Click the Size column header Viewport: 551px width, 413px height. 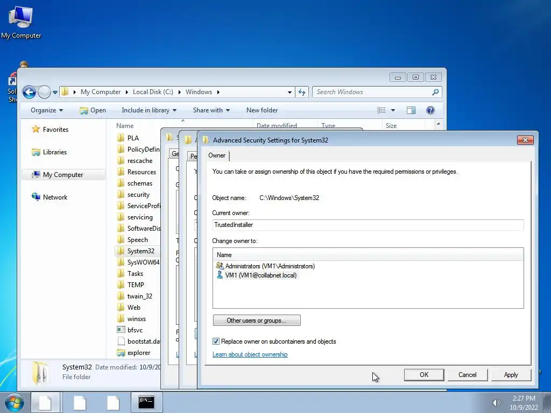pyautogui.click(x=391, y=125)
